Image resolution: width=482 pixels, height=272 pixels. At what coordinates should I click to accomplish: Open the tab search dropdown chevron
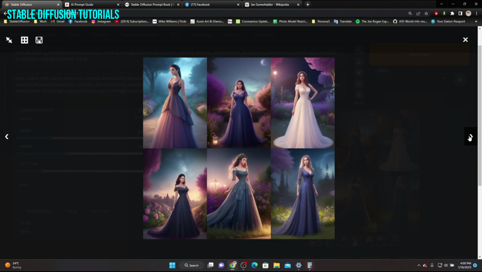[x=441, y=4]
